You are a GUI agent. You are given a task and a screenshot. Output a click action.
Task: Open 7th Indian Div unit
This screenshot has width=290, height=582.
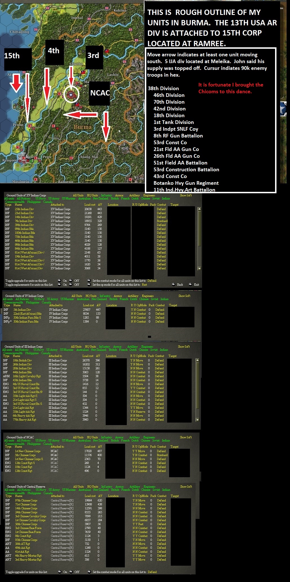pyautogui.click(x=24, y=221)
